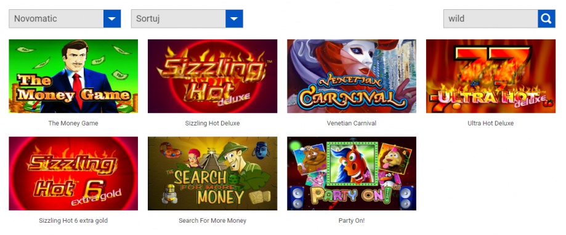
Task: Launch Sizzling Hot Deluxe game image
Action: pos(212,76)
